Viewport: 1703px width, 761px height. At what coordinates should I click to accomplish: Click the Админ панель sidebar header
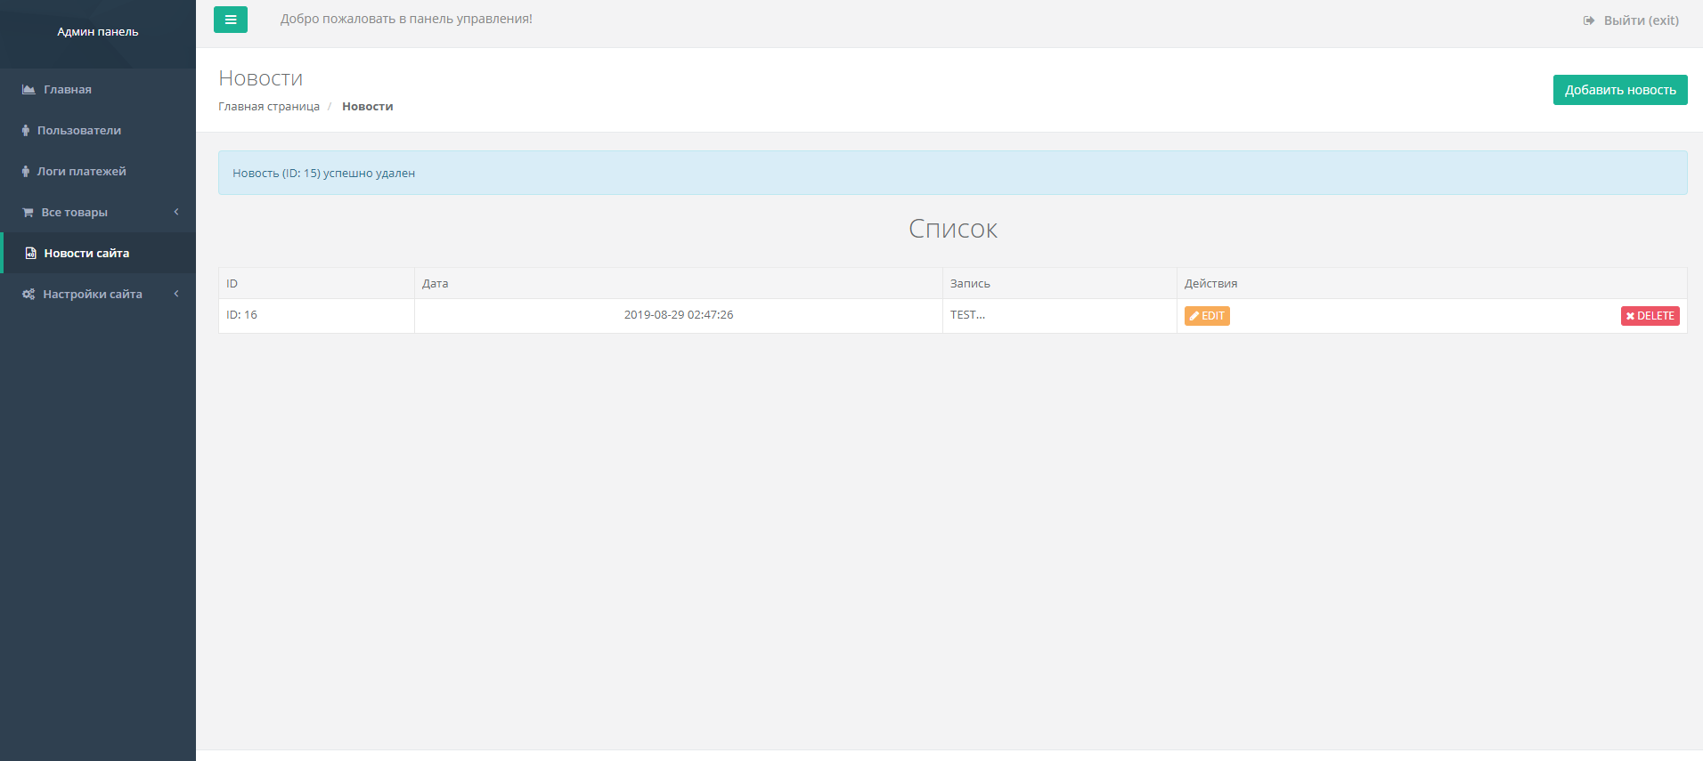[x=98, y=32]
